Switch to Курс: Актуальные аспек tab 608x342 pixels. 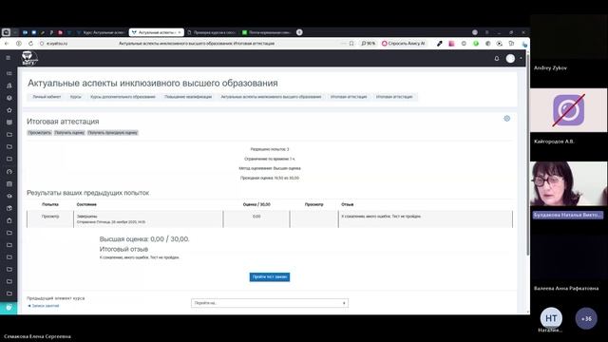pyautogui.click(x=100, y=32)
